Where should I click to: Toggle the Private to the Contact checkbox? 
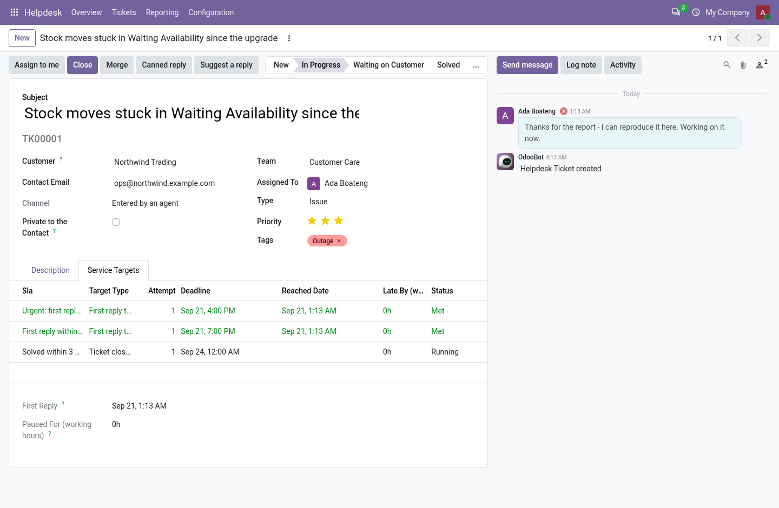116,222
